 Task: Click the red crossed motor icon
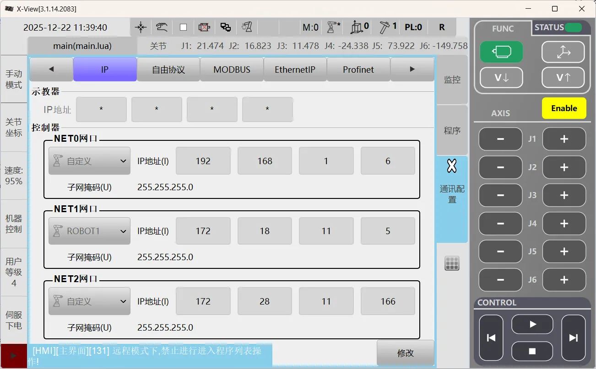click(204, 27)
